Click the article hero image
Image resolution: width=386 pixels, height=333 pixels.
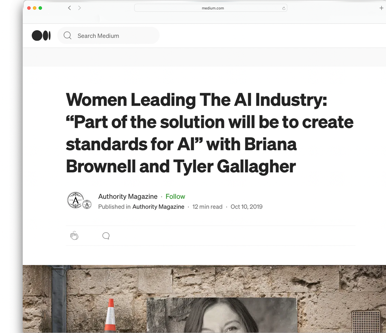[x=204, y=299]
